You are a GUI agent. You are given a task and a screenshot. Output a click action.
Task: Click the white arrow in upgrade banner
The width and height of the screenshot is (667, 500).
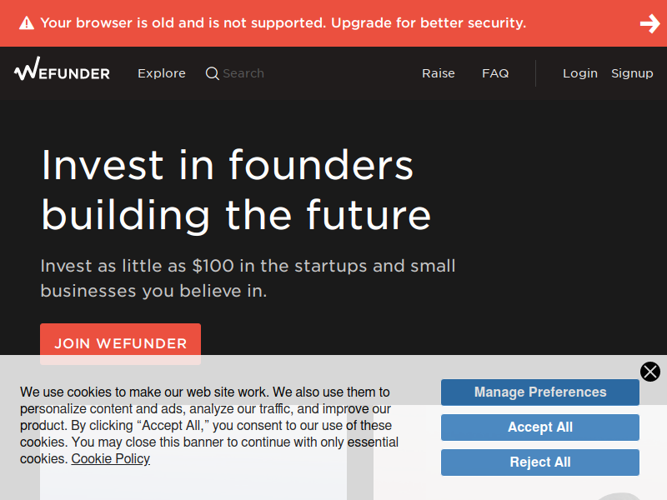pyautogui.click(x=650, y=23)
